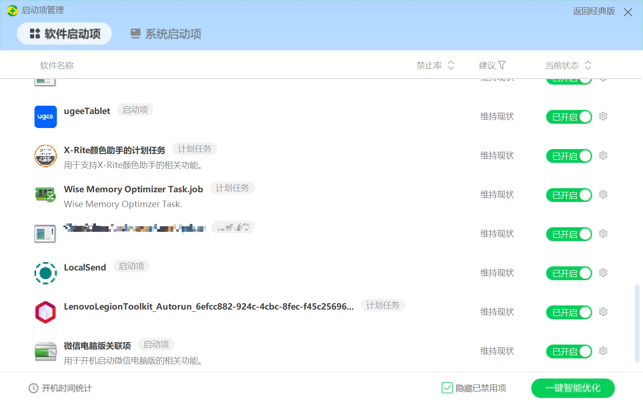This screenshot has height=405, width=643.
Task: Click the X-Rite color assistant icon
Action: click(x=46, y=155)
